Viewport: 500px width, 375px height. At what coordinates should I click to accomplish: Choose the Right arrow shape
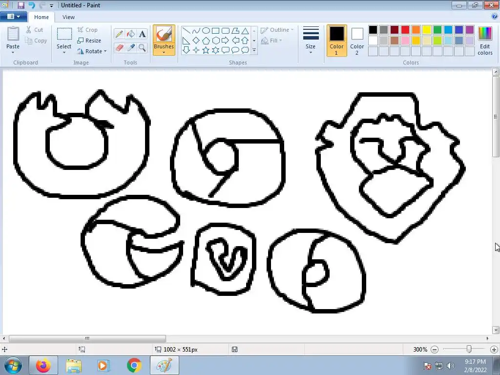point(226,41)
